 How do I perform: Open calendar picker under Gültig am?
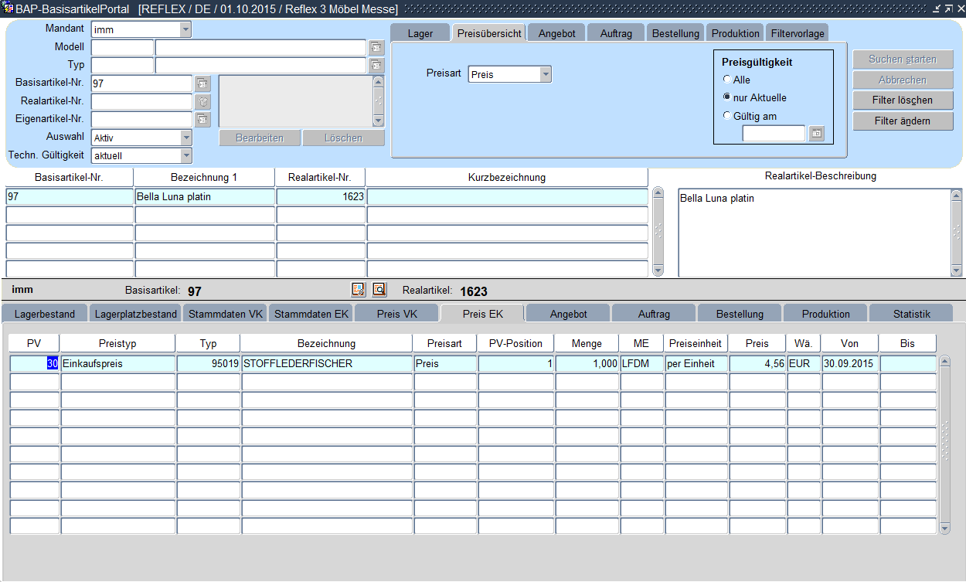pyautogui.click(x=816, y=134)
